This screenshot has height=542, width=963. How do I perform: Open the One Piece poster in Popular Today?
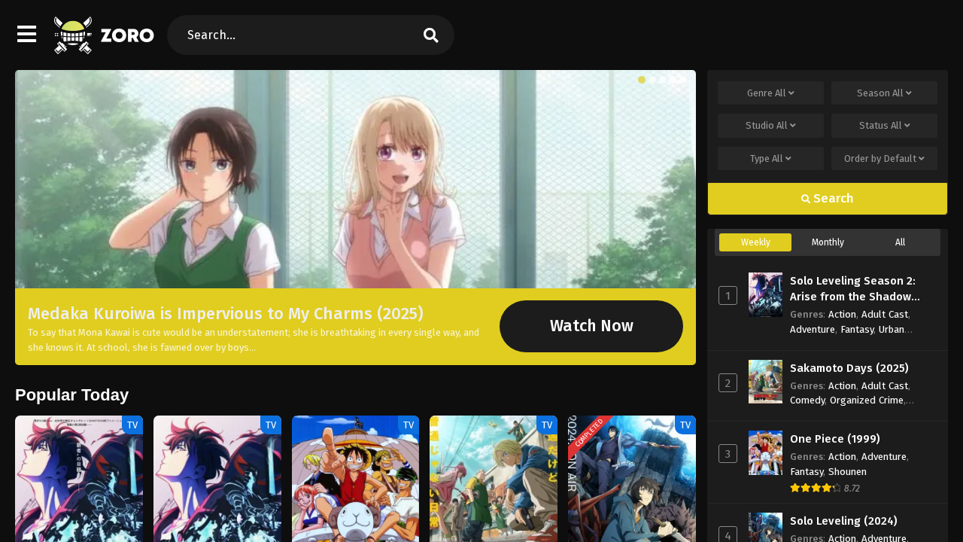355,479
